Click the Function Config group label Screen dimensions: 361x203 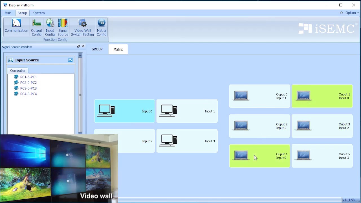click(x=55, y=39)
